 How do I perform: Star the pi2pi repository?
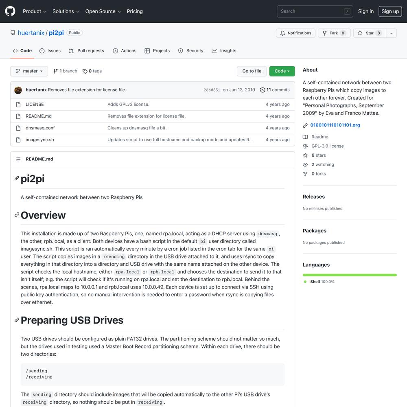(x=370, y=33)
